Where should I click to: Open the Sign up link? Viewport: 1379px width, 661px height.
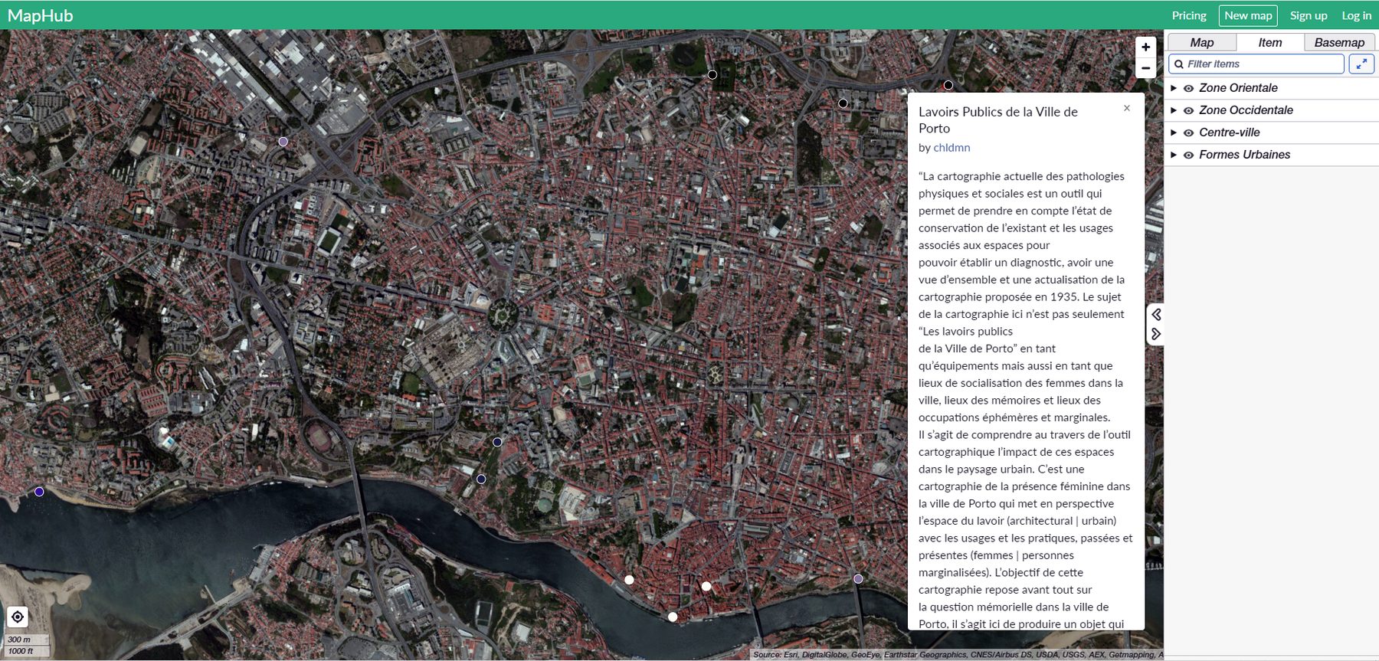(1309, 15)
